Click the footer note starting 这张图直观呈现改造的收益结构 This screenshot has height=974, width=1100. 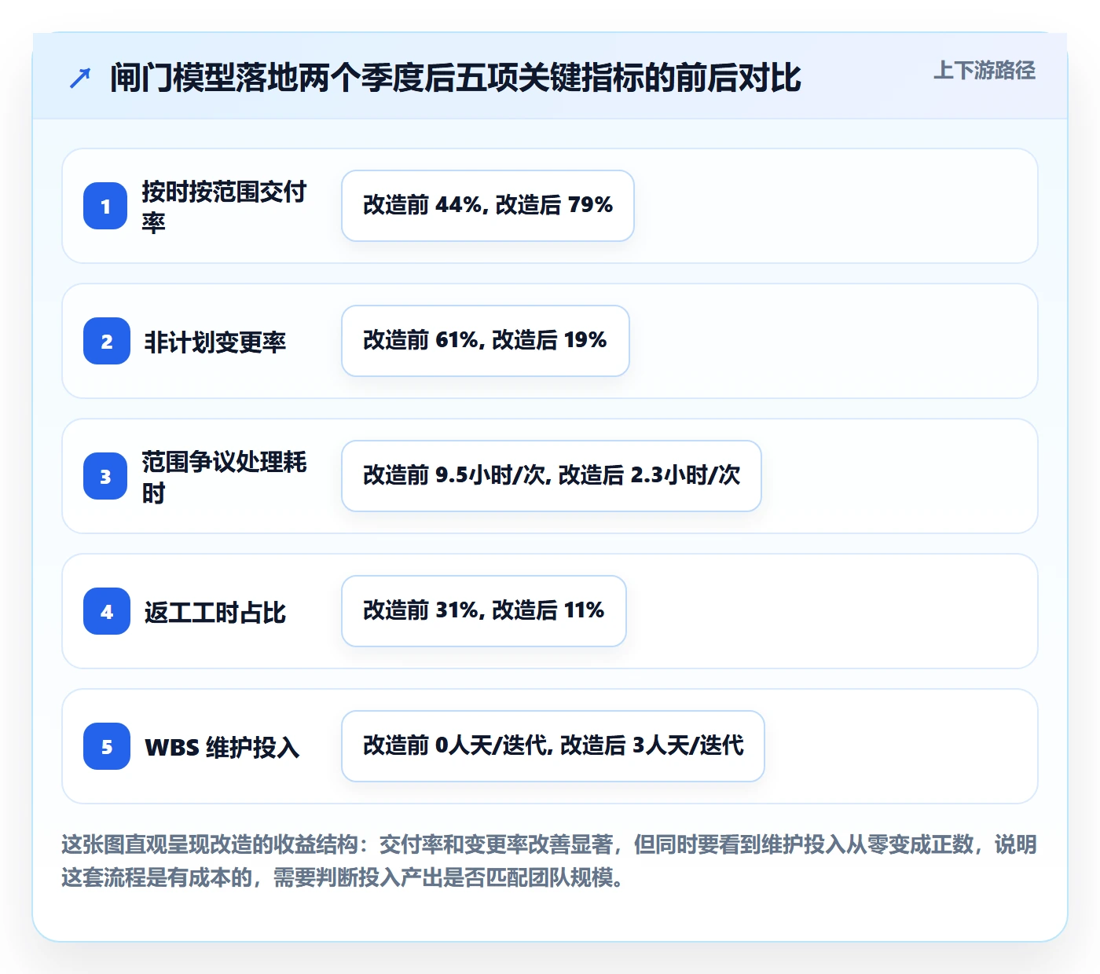[x=549, y=861]
